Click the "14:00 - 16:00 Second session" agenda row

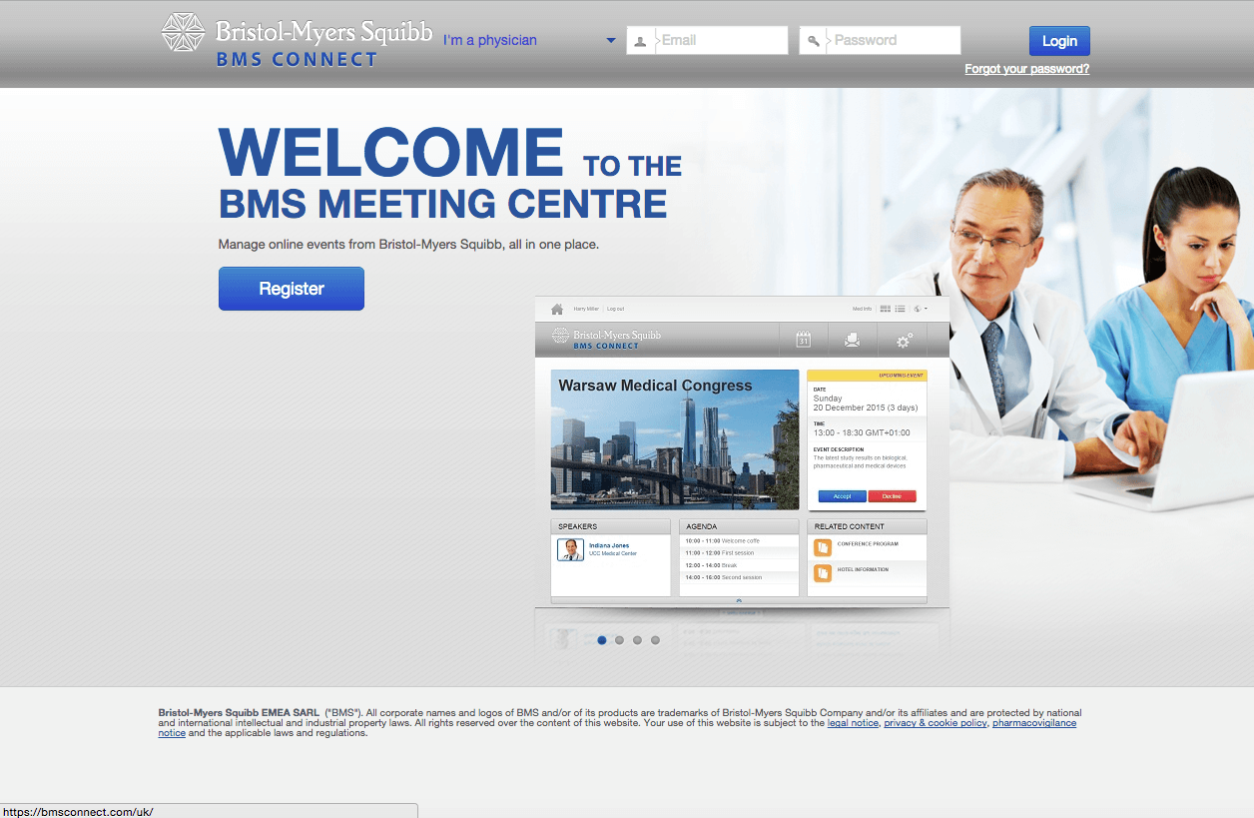[739, 577]
